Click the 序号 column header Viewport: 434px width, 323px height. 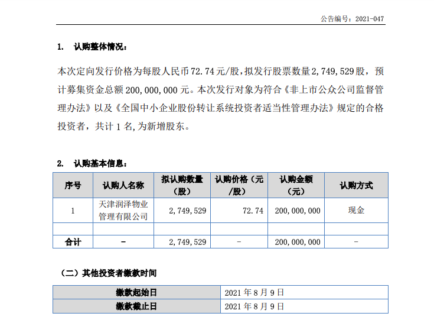[x=73, y=185]
